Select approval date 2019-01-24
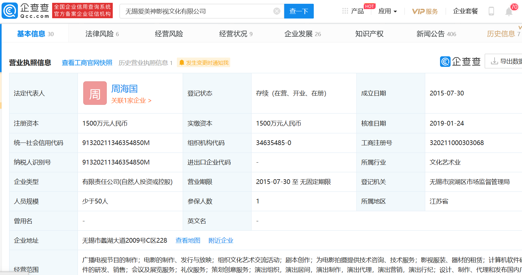This screenshot has height=275, width=522. click(447, 123)
